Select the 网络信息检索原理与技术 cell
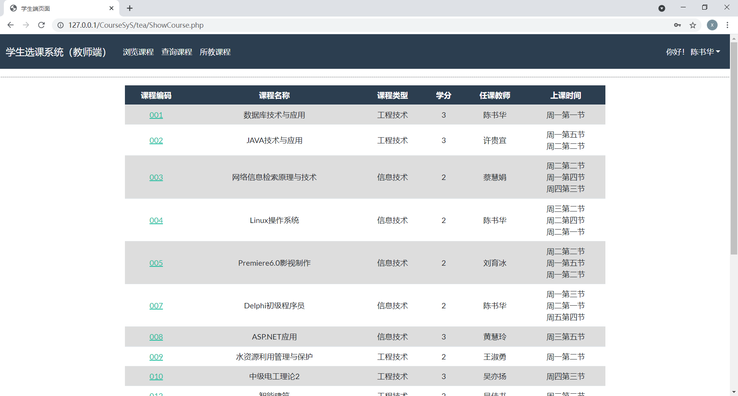Screen dimensions: 738x396 coord(274,177)
